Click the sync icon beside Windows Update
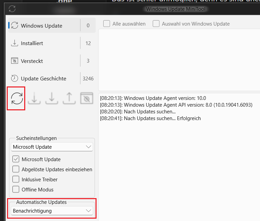260x221 pixels. pyautogui.click(x=14, y=26)
